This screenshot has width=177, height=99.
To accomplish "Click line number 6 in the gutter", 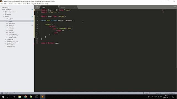I will click(38, 20).
